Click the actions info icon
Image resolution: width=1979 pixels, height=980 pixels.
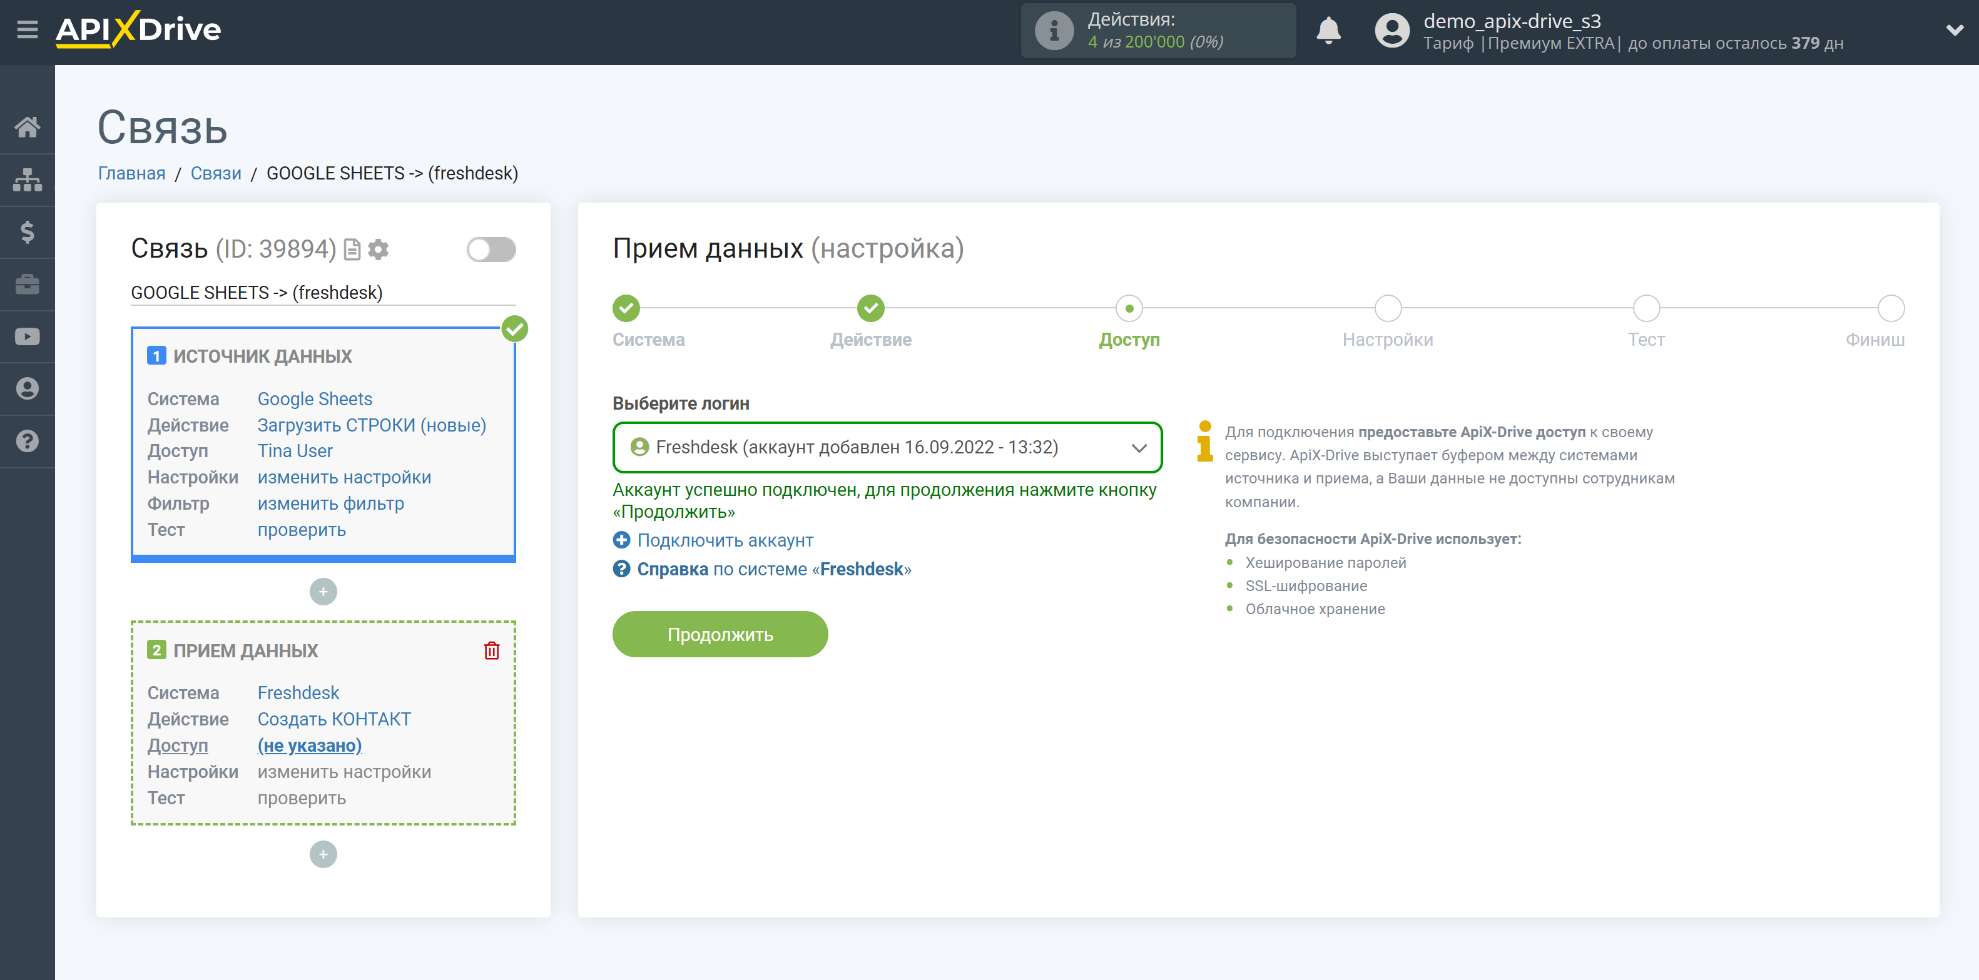pyautogui.click(x=1054, y=31)
